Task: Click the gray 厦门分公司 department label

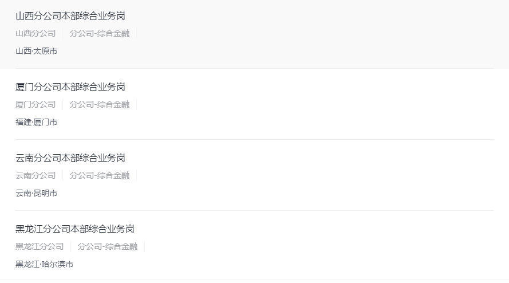Action: pyautogui.click(x=35, y=104)
